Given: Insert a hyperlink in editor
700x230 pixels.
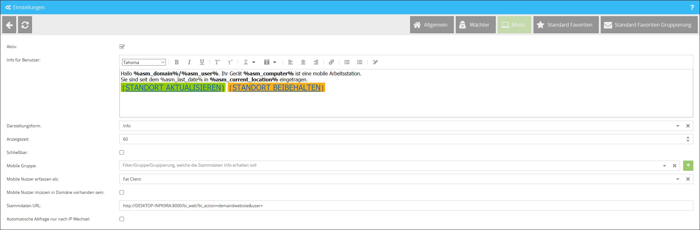Looking at the screenshot, I should (x=331, y=62).
